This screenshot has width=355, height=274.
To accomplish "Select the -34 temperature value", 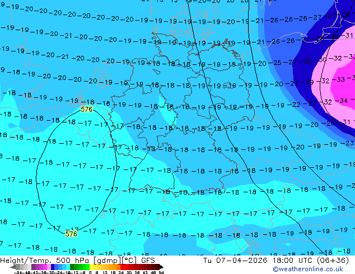I will 341,101.
